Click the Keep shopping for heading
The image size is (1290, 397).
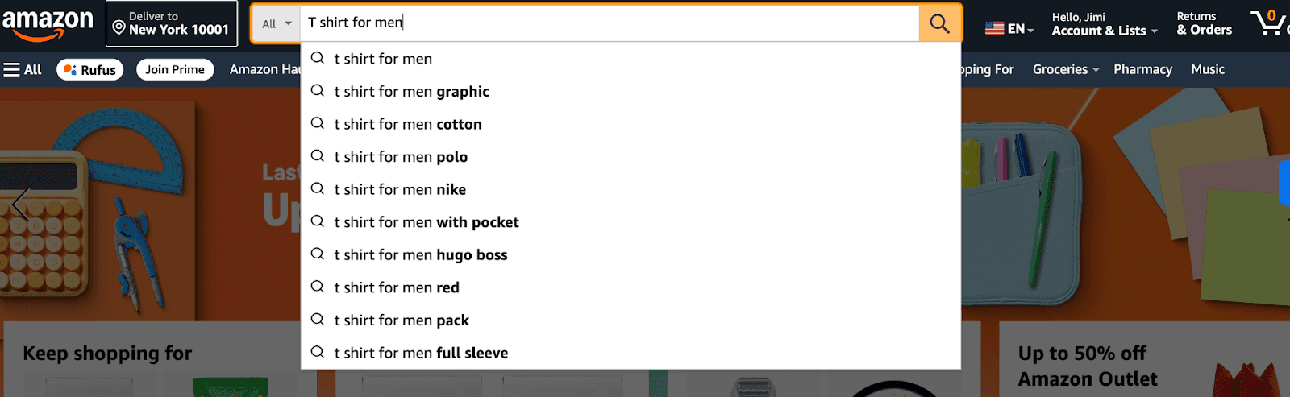[x=107, y=354]
